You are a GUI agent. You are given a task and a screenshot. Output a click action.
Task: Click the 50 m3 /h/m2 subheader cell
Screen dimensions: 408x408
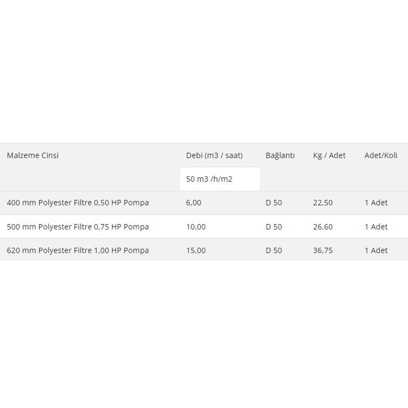209,179
